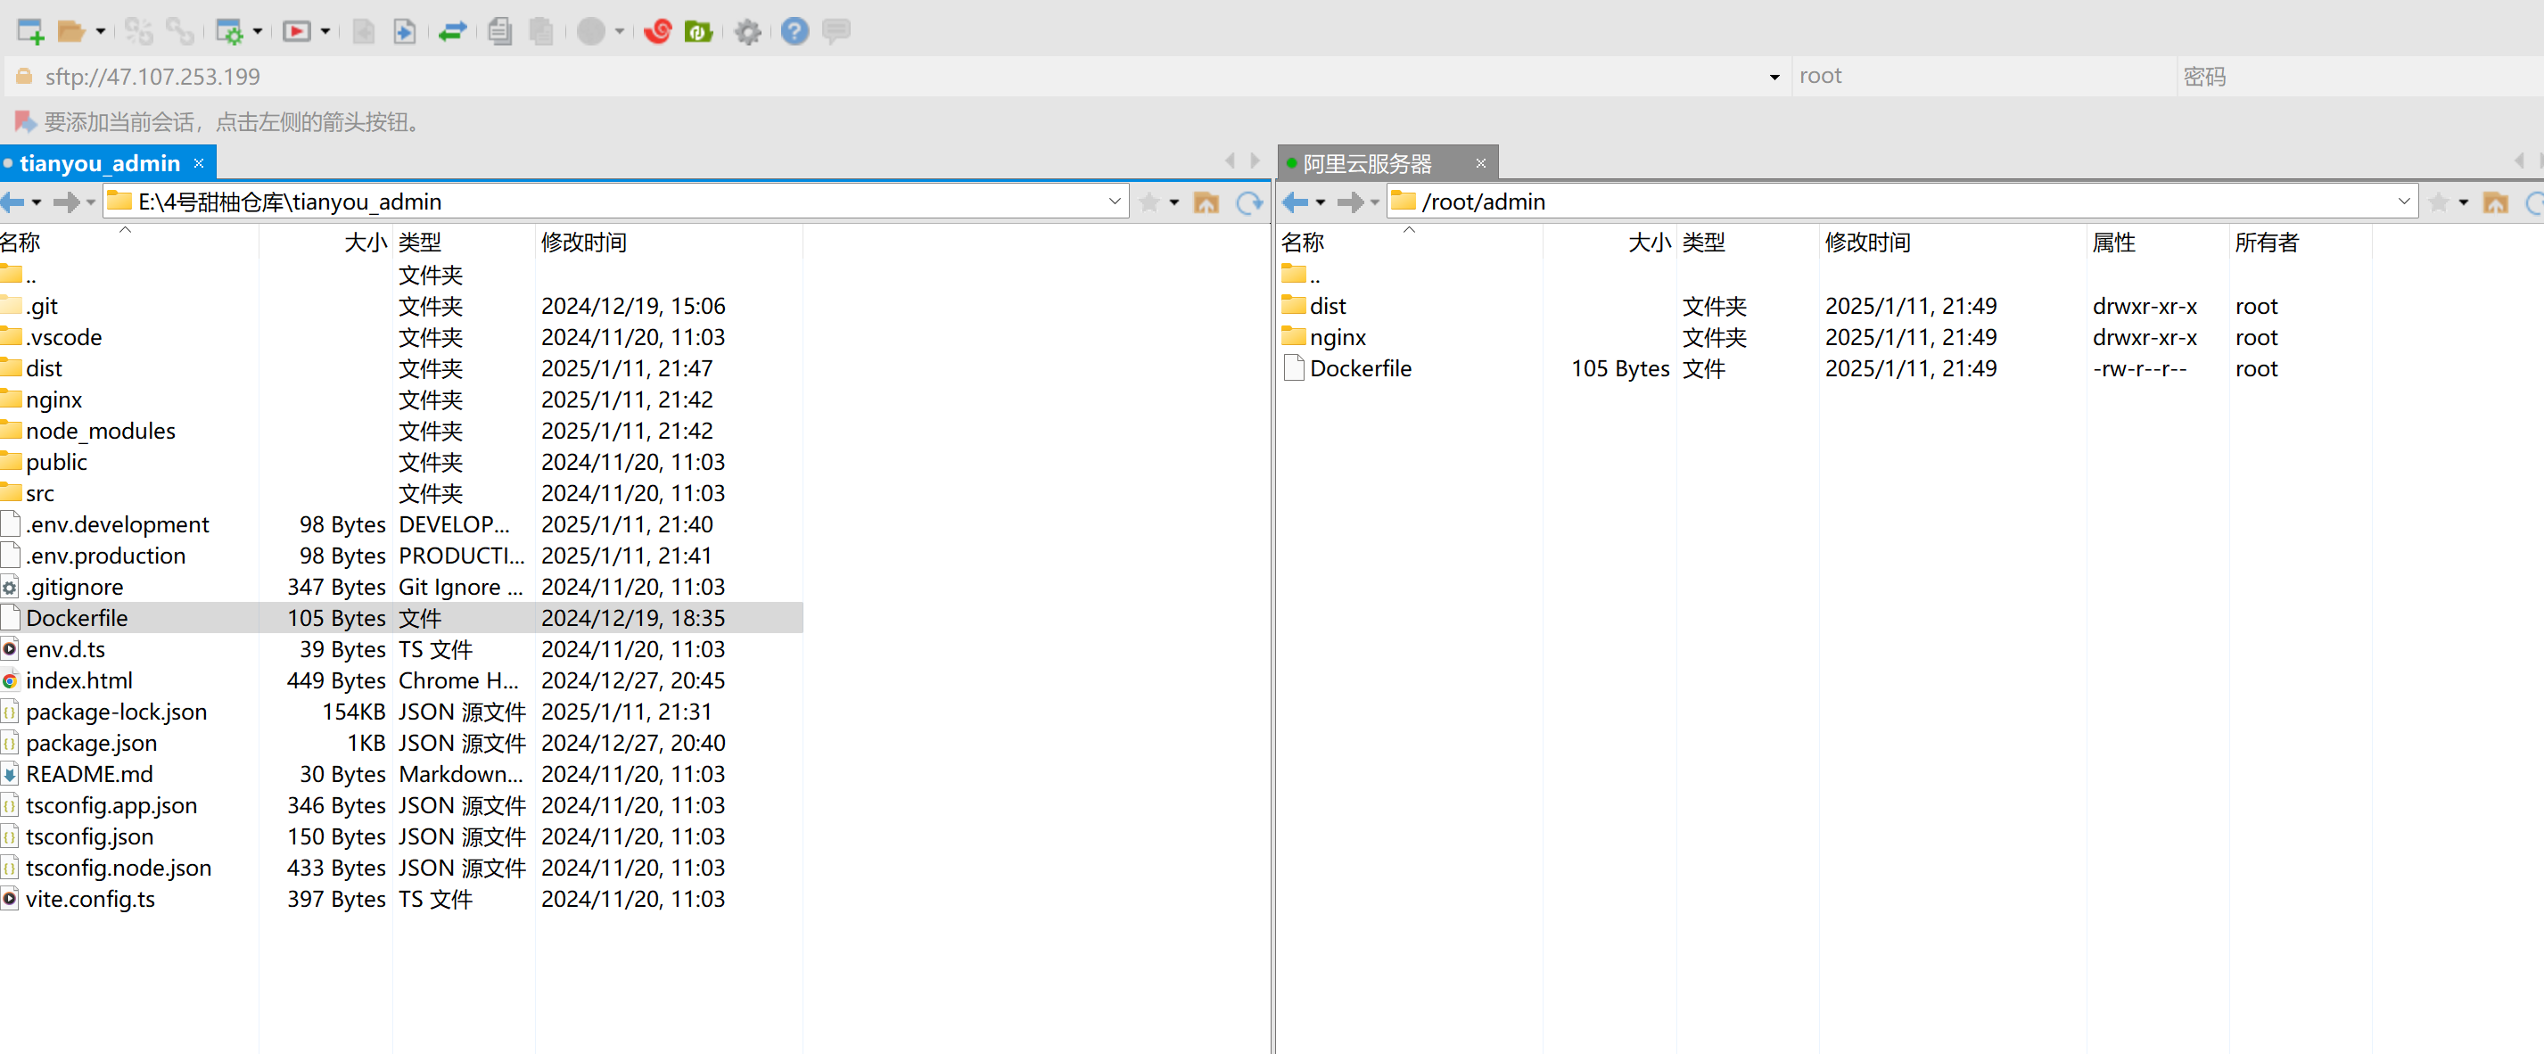Click the 密码 password field
This screenshot has height=1054, width=2544.
(2360, 77)
